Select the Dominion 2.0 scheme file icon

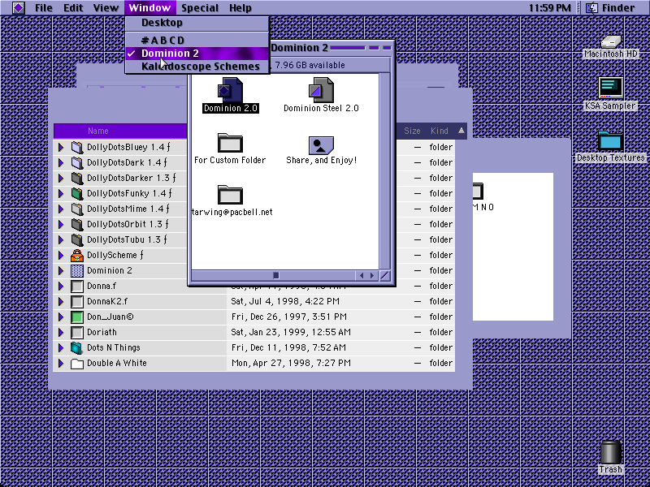230,90
